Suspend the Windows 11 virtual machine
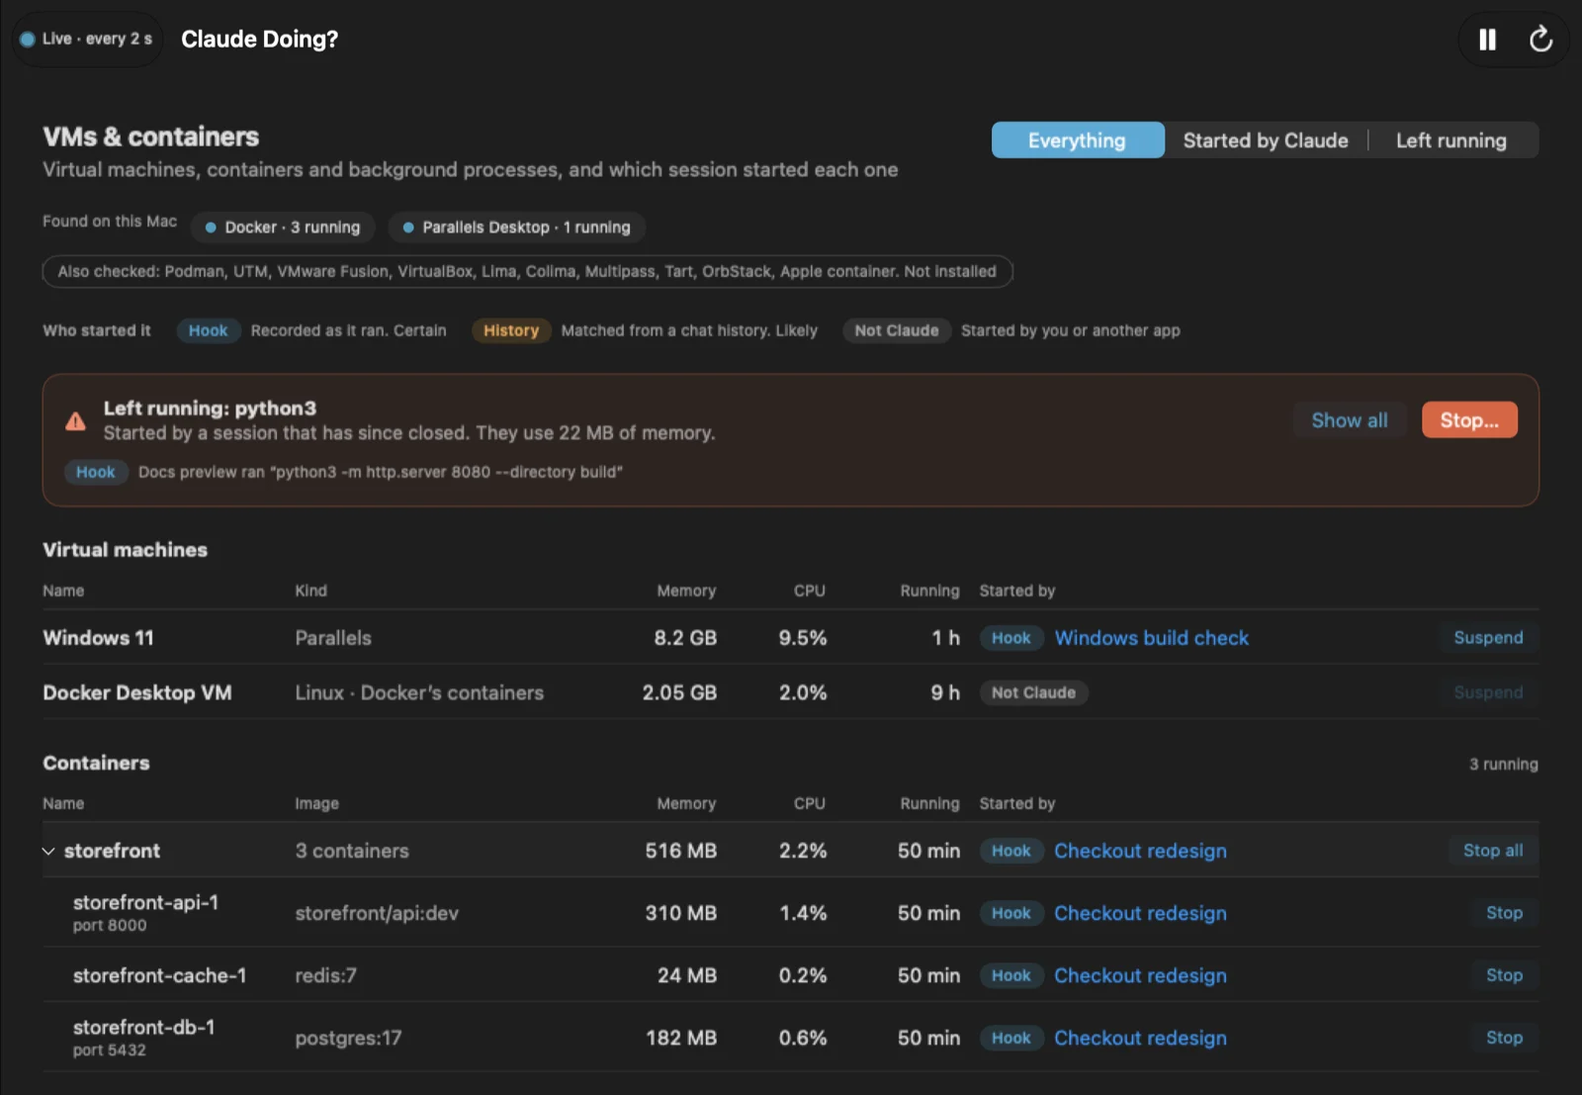The height and width of the screenshot is (1095, 1582). [x=1488, y=638]
